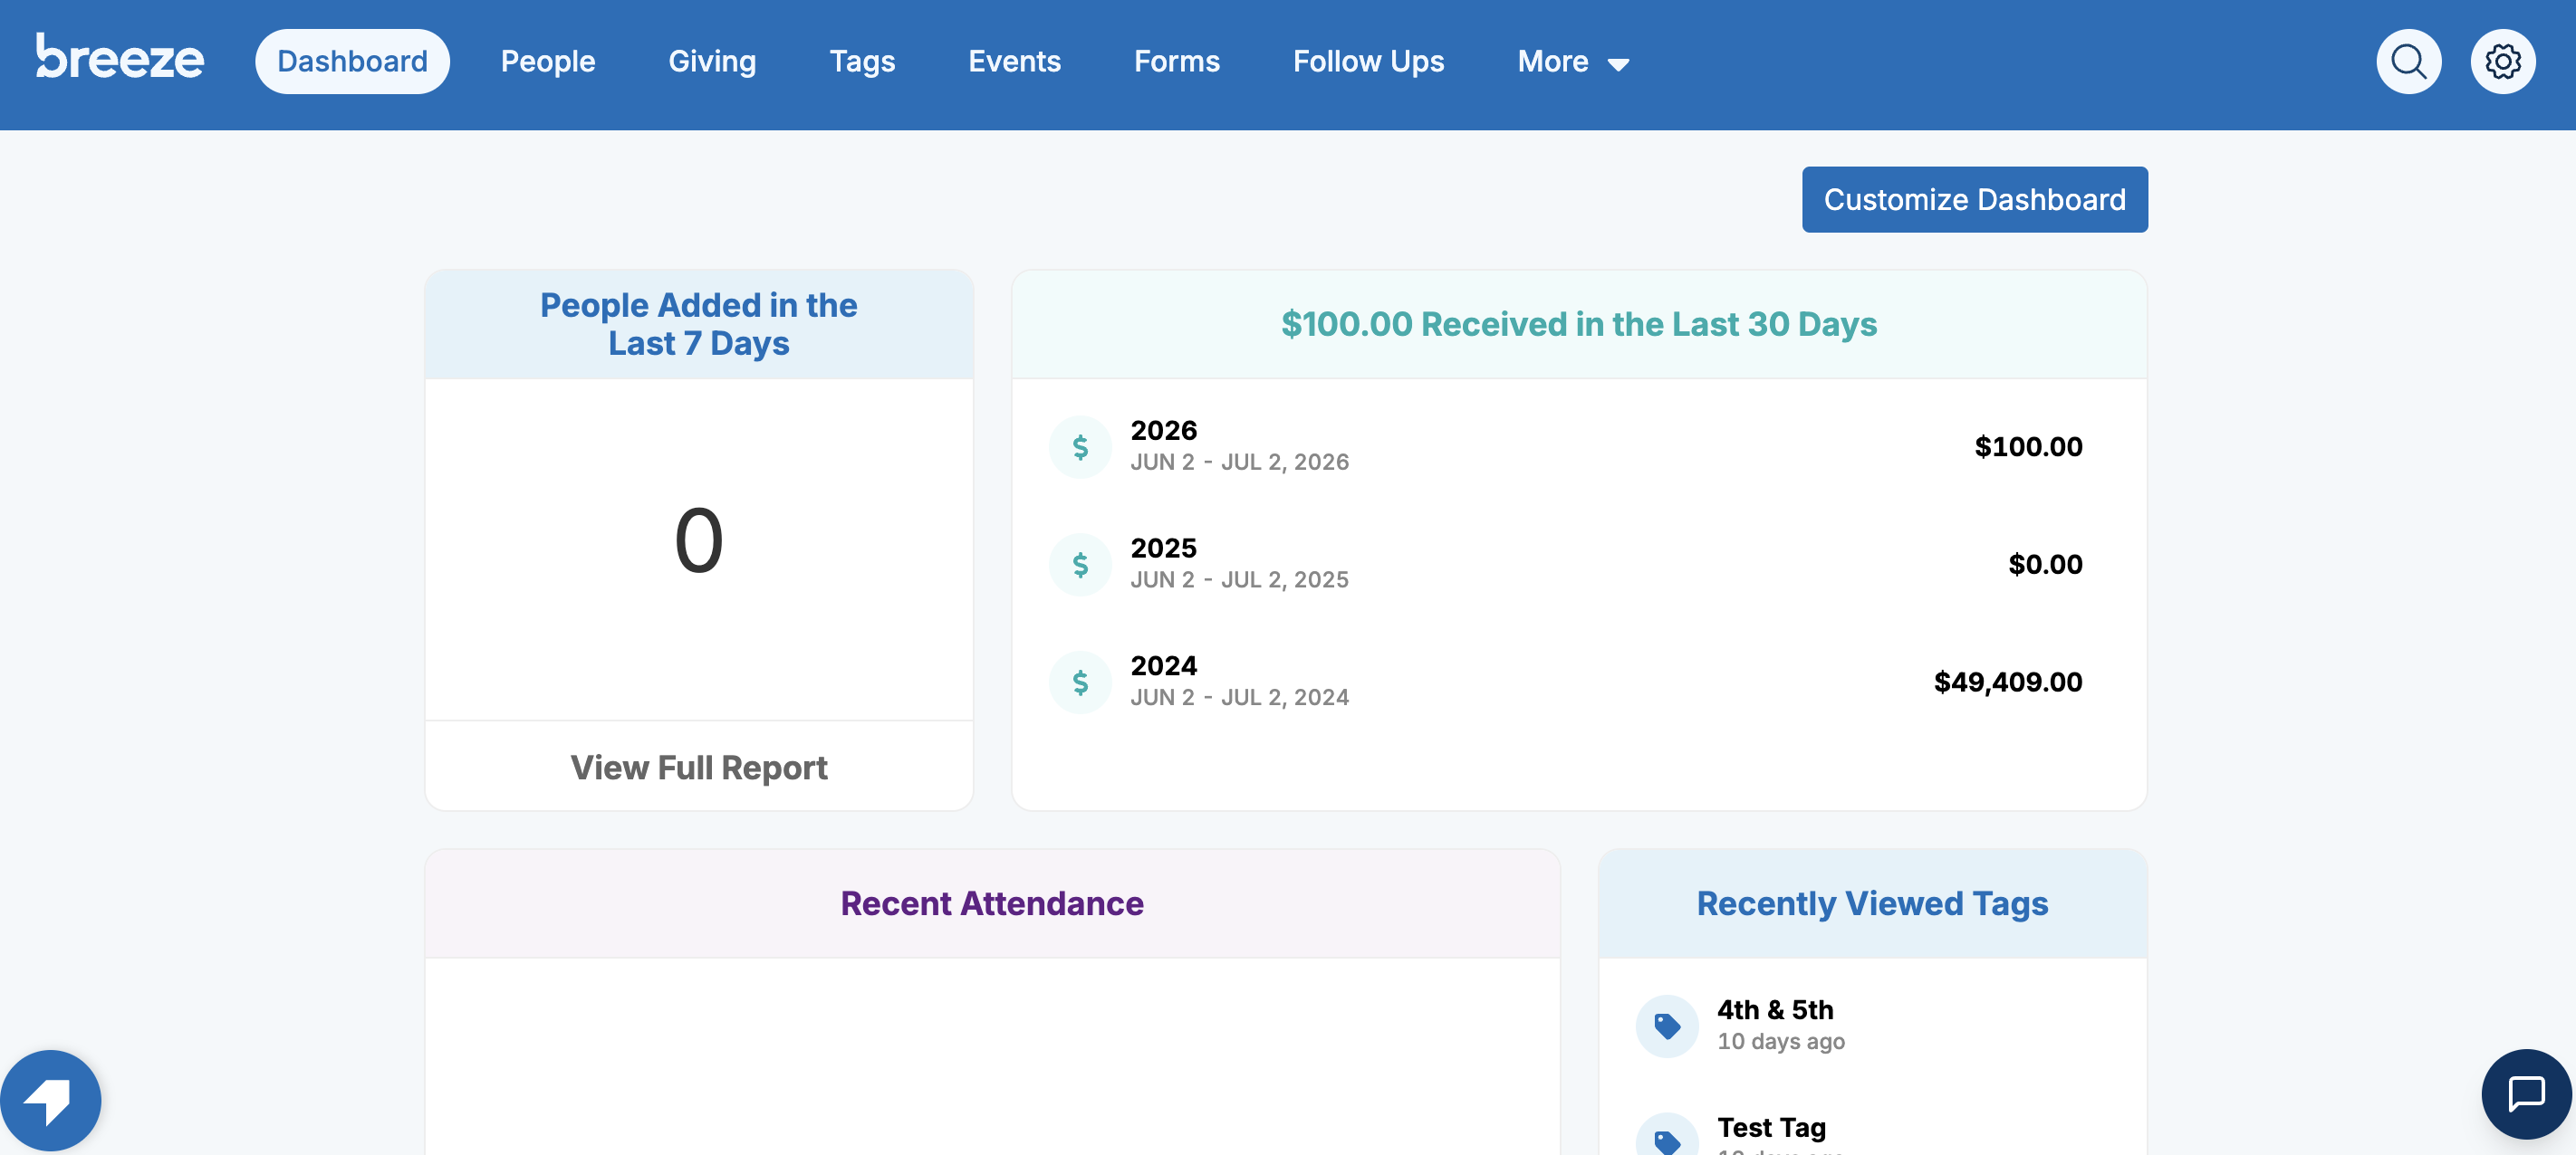Open the settings gear icon

2502,62
